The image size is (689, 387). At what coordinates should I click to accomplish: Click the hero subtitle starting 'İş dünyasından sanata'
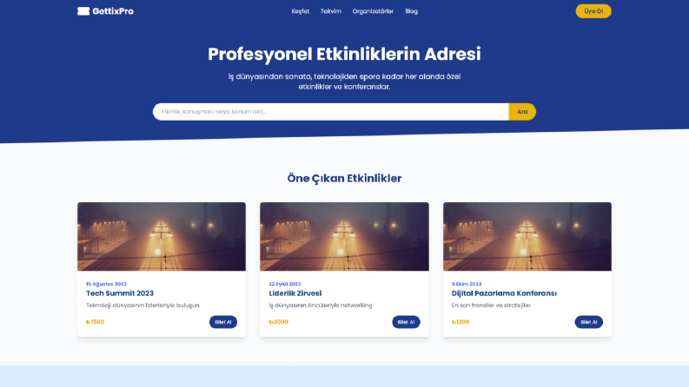344,82
